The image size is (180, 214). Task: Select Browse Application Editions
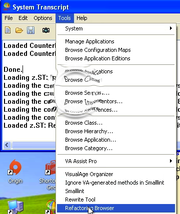(116, 58)
